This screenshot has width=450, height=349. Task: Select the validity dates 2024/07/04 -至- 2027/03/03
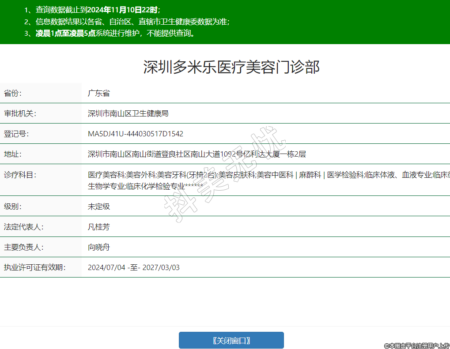click(x=134, y=267)
